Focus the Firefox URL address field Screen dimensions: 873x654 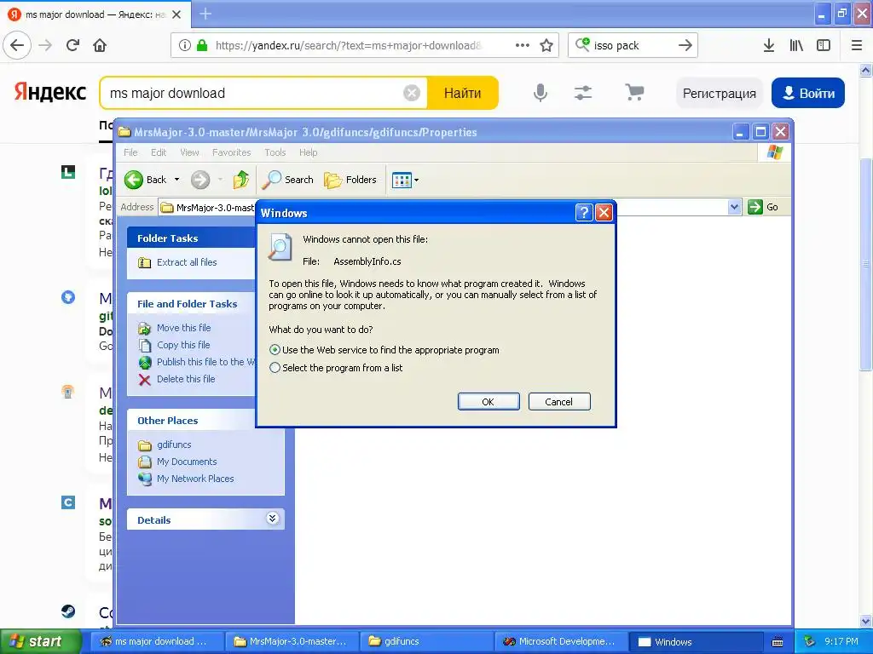349,46
